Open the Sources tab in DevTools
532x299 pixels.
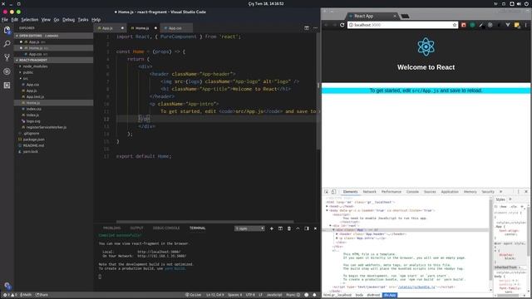click(430, 192)
